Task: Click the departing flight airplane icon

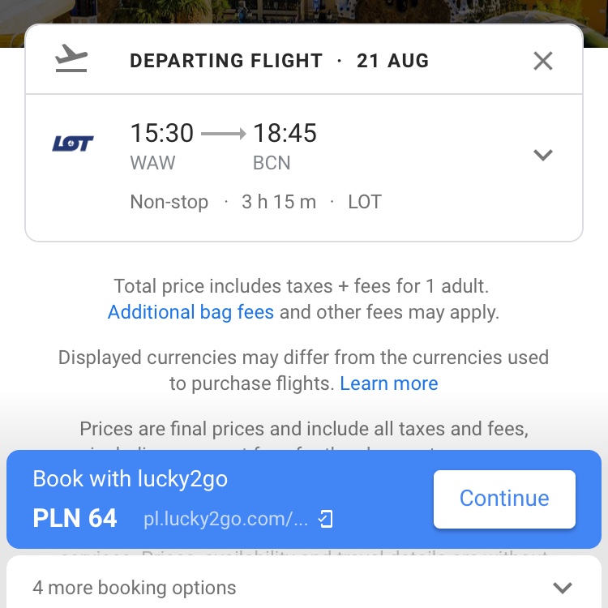Action: point(71,58)
